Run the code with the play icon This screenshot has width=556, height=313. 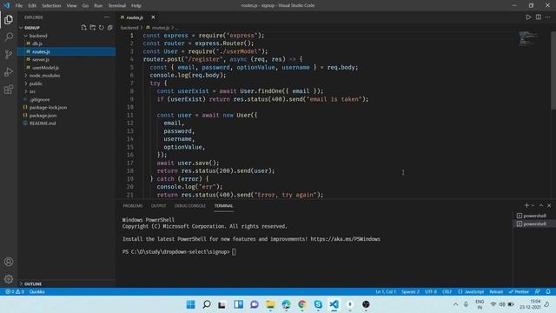[x=528, y=17]
